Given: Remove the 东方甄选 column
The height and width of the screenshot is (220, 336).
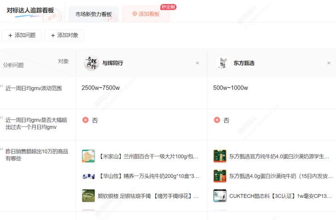Looking at the screenshot, I should [x=329, y=63].
